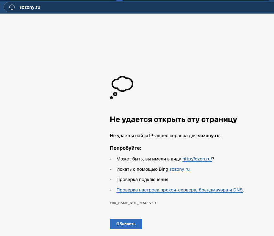Click the 'Проверка подключения' list item
The width and height of the screenshot is (274, 236).
click(x=142, y=180)
